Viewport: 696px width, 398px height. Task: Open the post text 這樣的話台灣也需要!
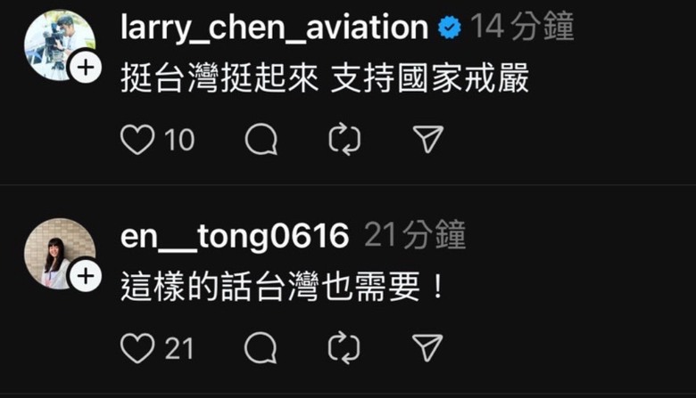pyautogui.click(x=282, y=287)
